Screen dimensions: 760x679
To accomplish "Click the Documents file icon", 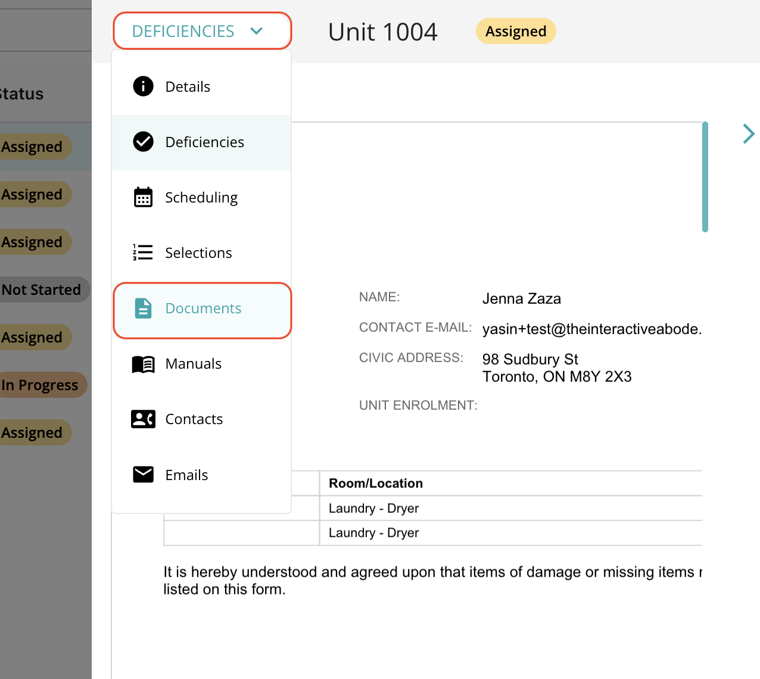I will point(143,308).
